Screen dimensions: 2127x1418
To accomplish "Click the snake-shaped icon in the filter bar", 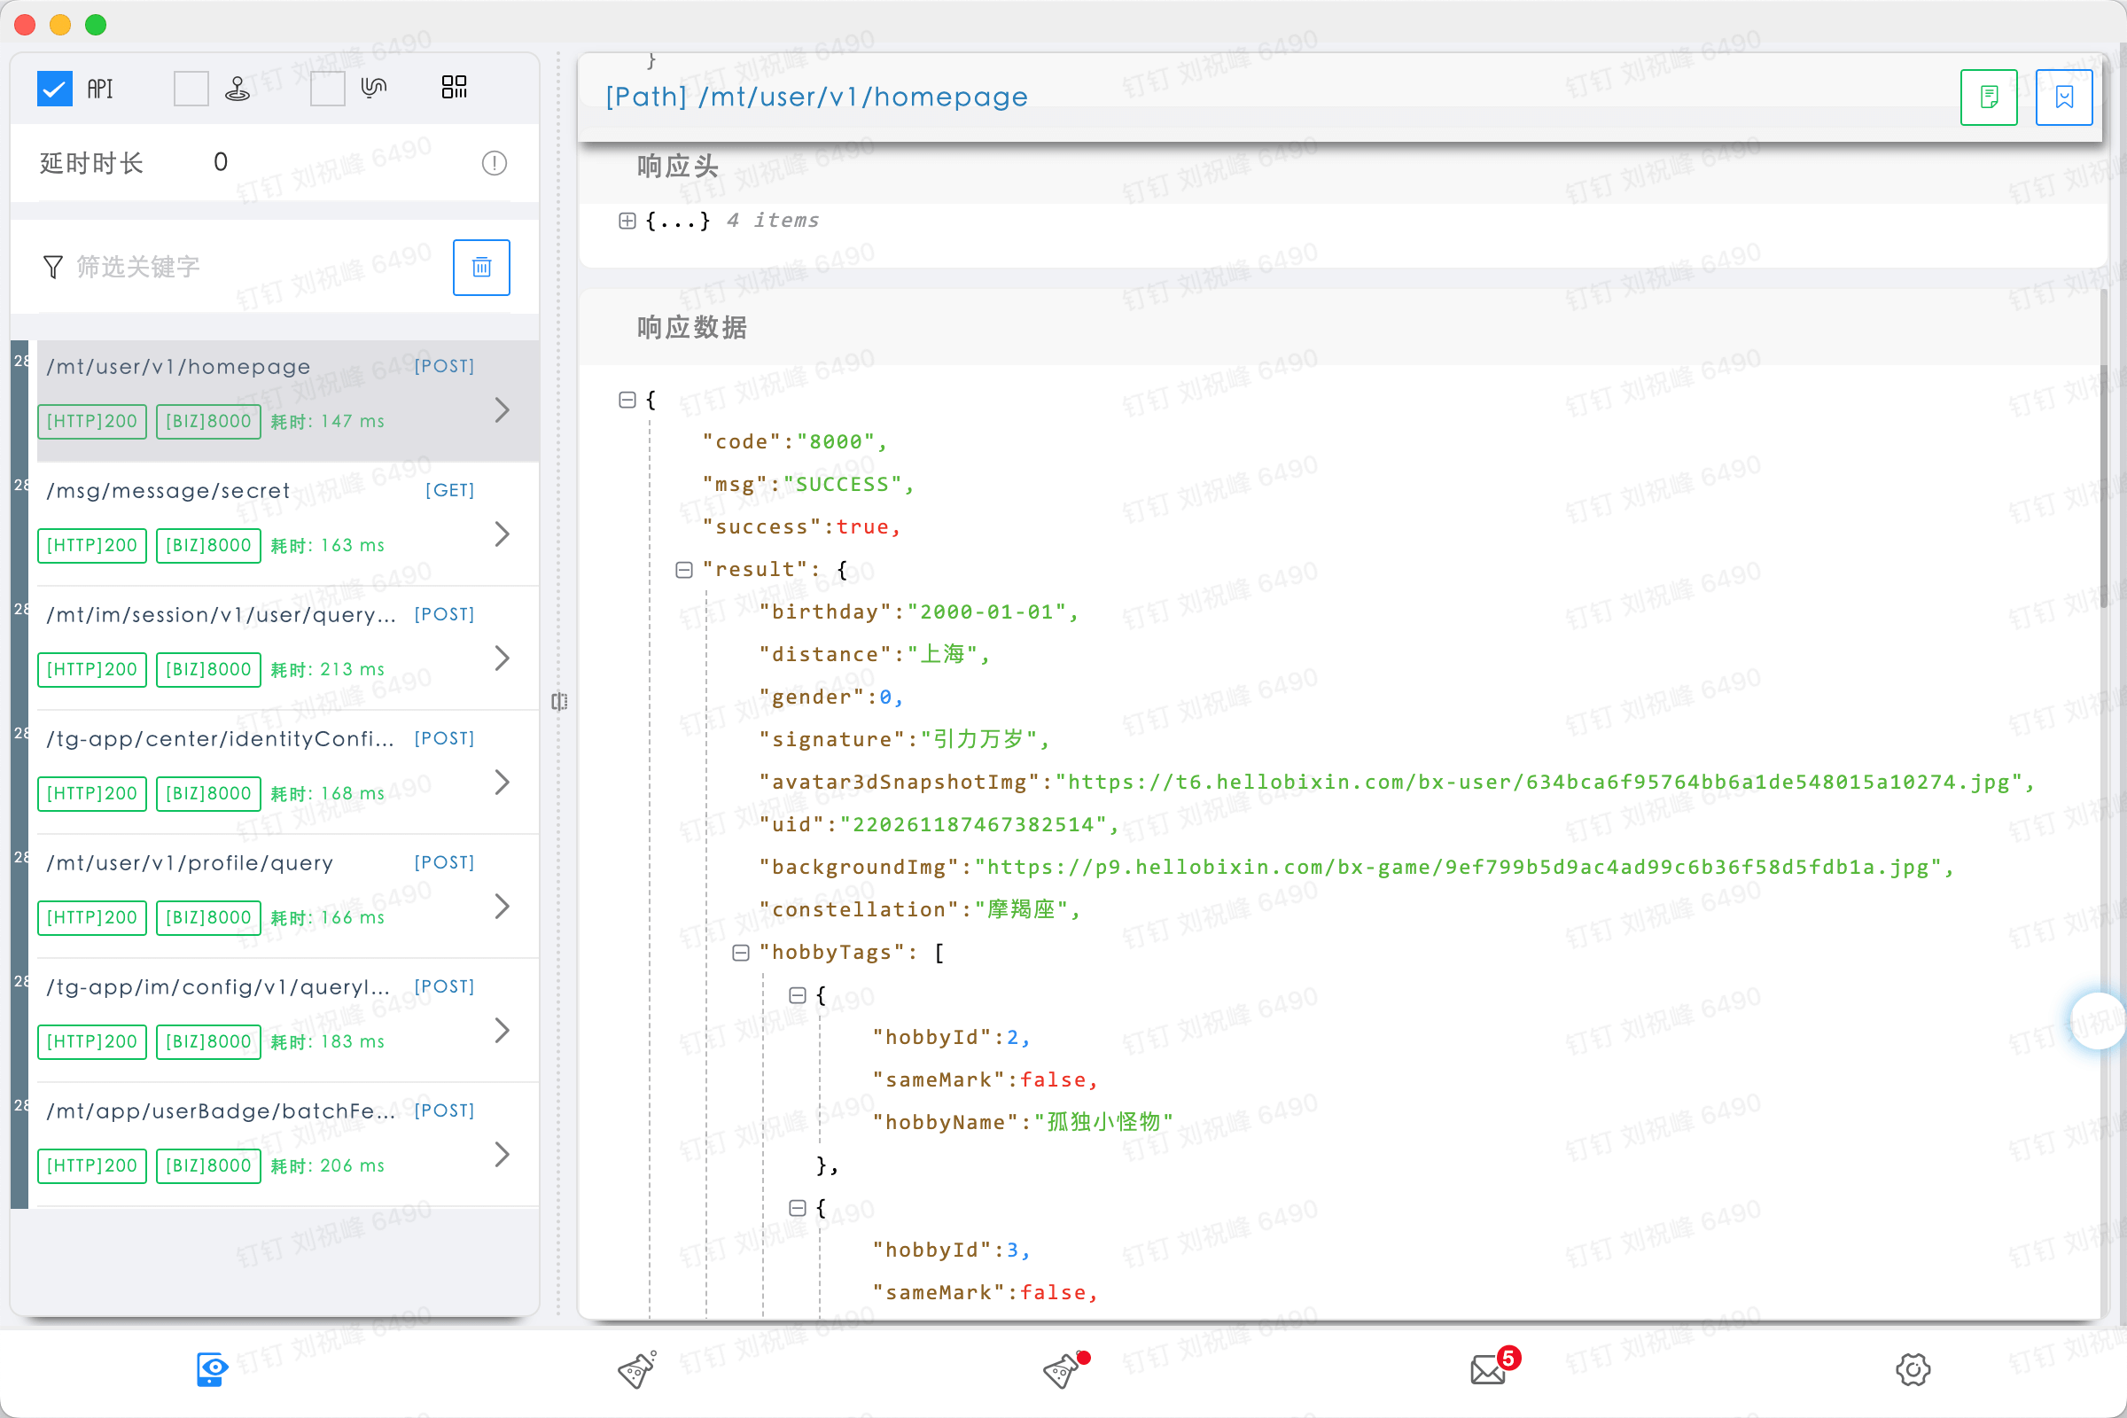I will (x=373, y=88).
